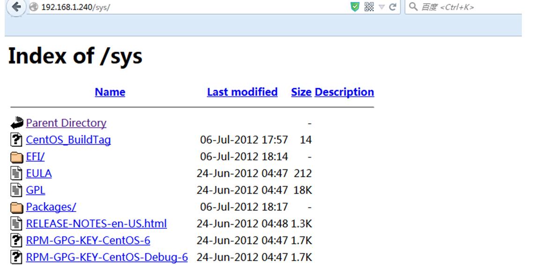Open the Parent Directory link
Image resolution: width=549 pixels, height=265 pixels.
[66, 123]
